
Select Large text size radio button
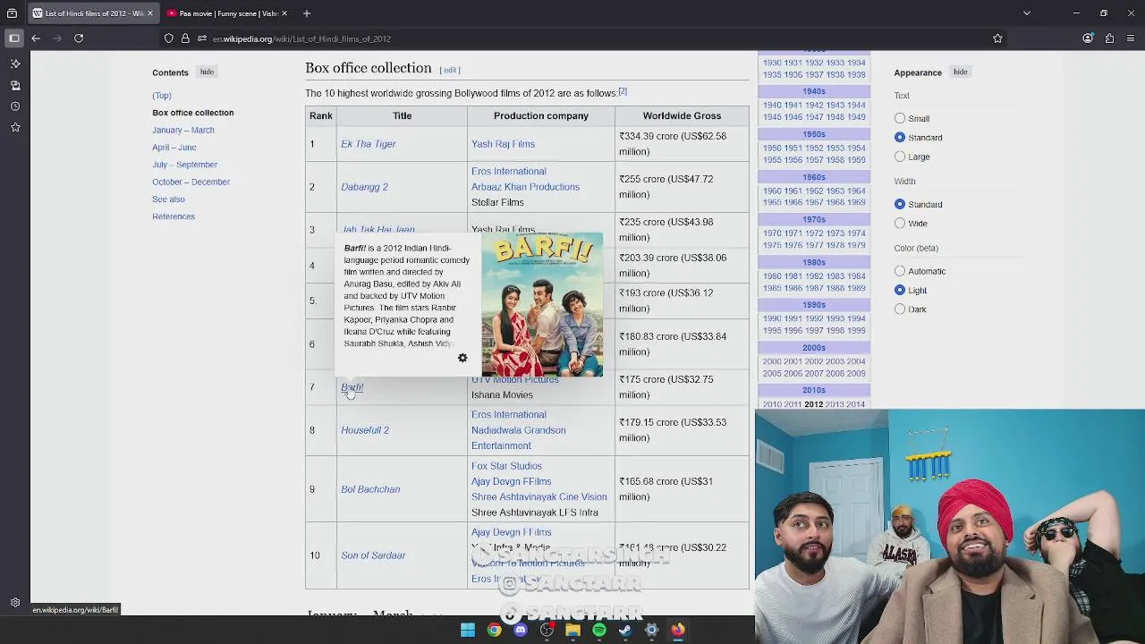[x=900, y=157]
